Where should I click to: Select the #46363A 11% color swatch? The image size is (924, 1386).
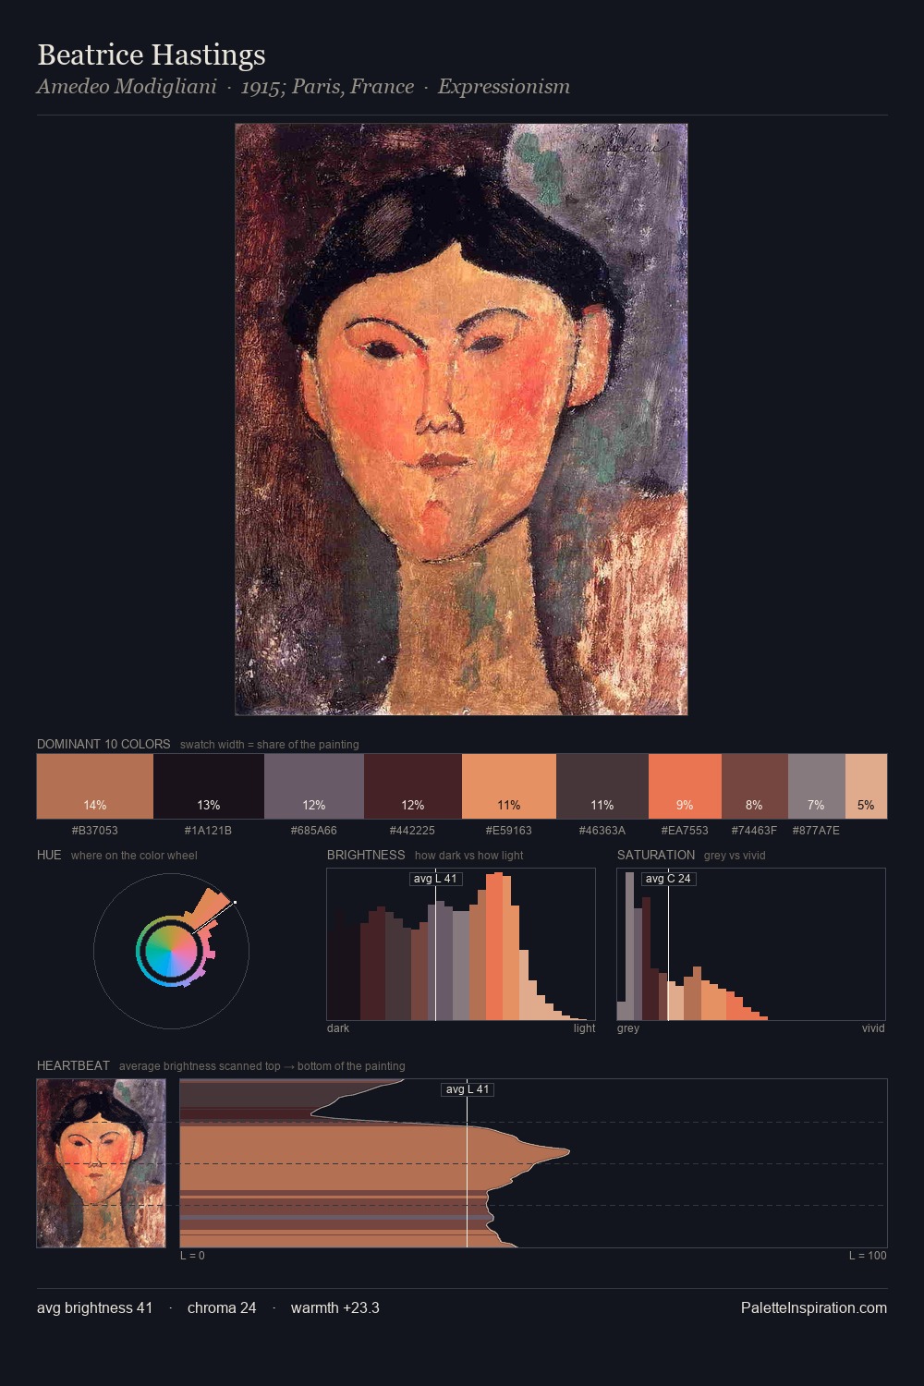click(602, 786)
